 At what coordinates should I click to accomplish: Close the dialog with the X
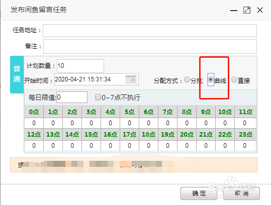[x=260, y=10]
